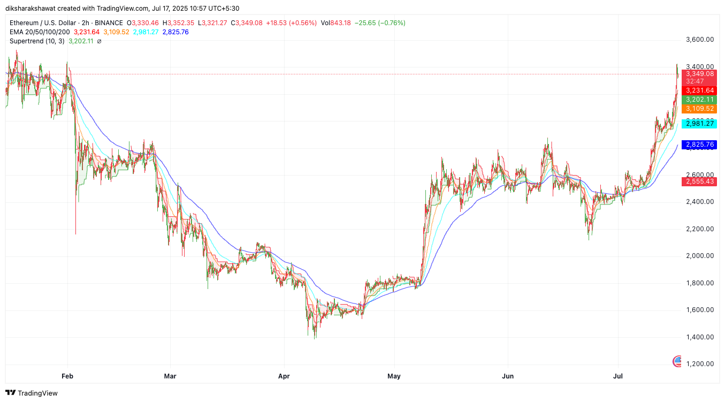Click the Jun label on time axis
The height and width of the screenshot is (402, 725).
508,376
